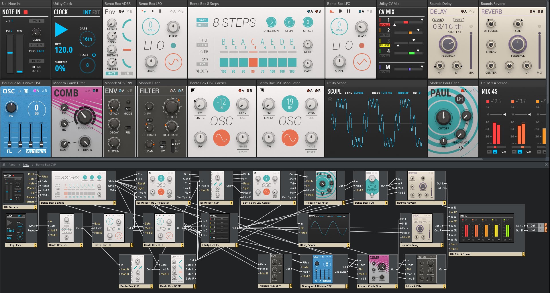
Task: Click the GRAIN button on Rounds Delay
Action: [x=439, y=20]
